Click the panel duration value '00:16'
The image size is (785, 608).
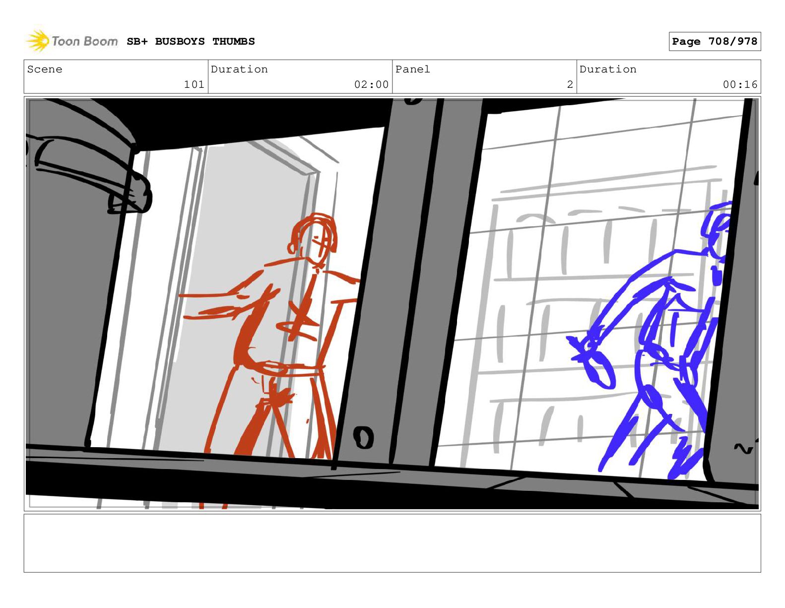click(740, 85)
